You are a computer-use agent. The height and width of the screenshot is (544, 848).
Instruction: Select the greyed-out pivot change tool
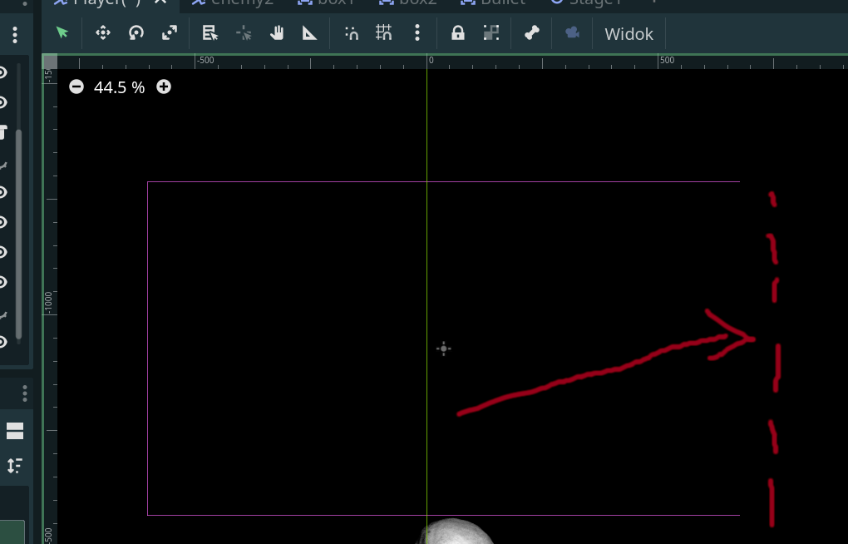[244, 33]
